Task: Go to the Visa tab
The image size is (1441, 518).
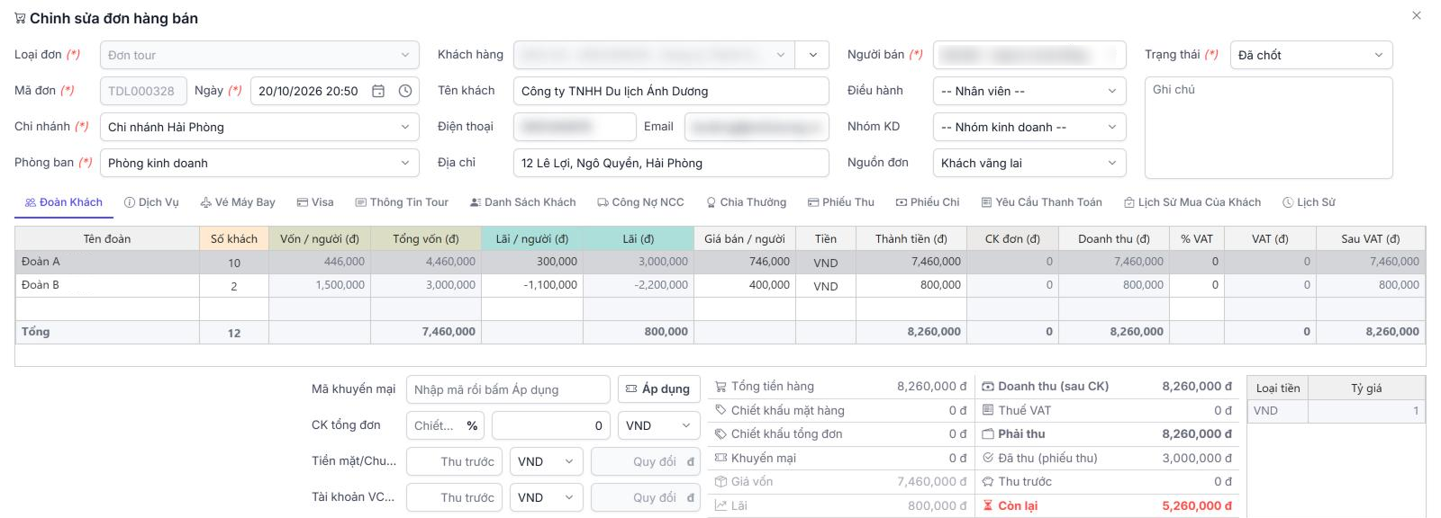Action: coord(315,202)
